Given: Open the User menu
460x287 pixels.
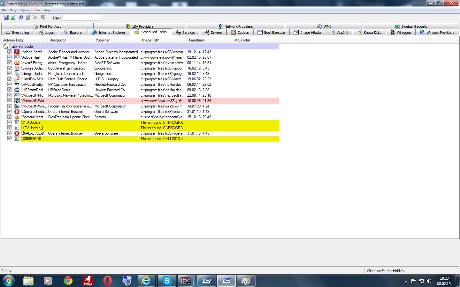Looking at the screenshot, I should (x=37, y=10).
